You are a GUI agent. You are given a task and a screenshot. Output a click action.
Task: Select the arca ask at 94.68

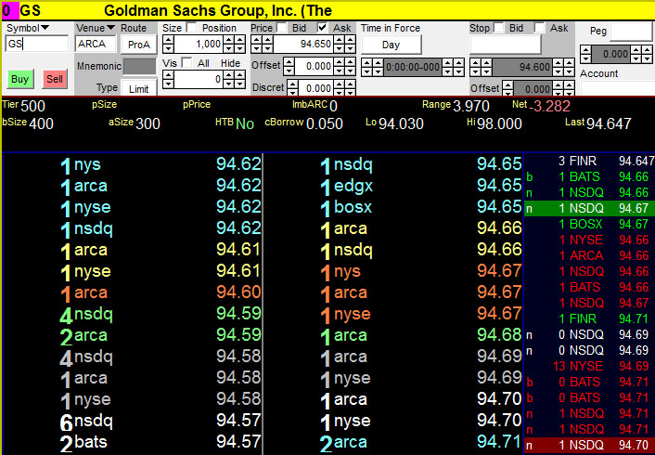pyautogui.click(x=393, y=335)
